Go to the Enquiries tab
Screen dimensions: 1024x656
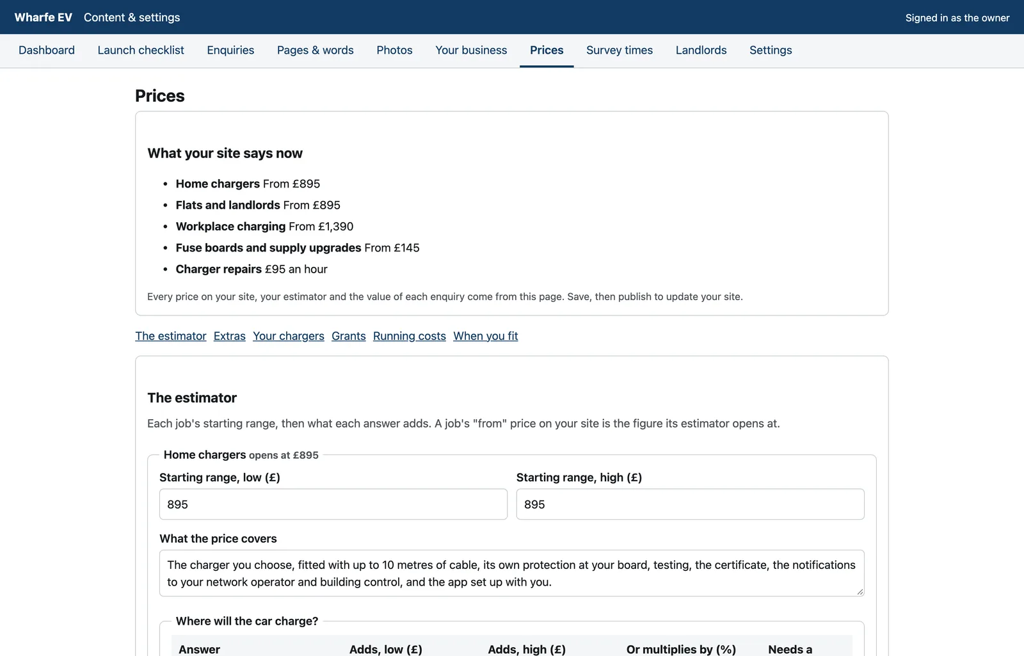[x=230, y=50]
